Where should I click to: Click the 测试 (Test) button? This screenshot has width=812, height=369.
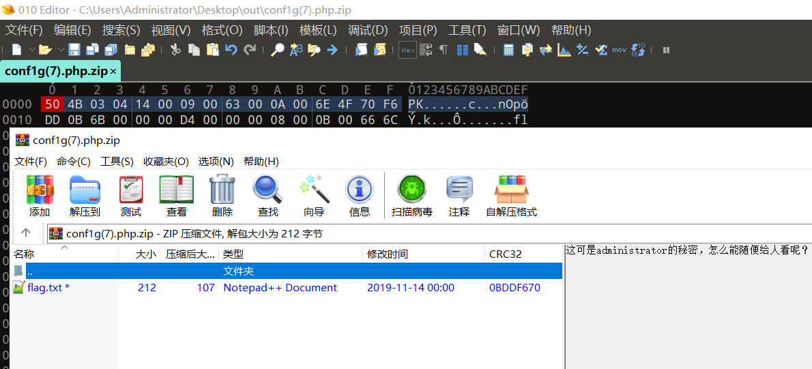[131, 196]
